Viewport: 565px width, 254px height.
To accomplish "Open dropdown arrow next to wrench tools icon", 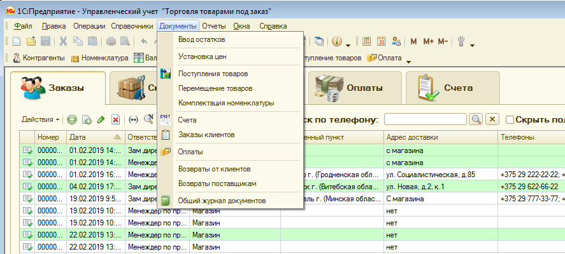I will [473, 45].
